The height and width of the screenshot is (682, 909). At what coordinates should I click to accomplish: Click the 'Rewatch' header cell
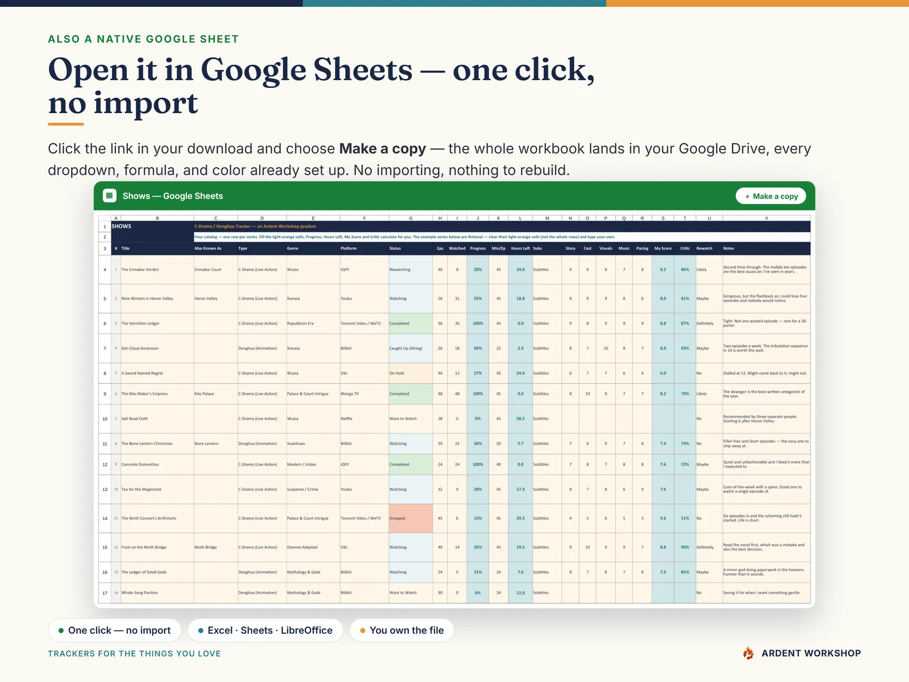709,248
